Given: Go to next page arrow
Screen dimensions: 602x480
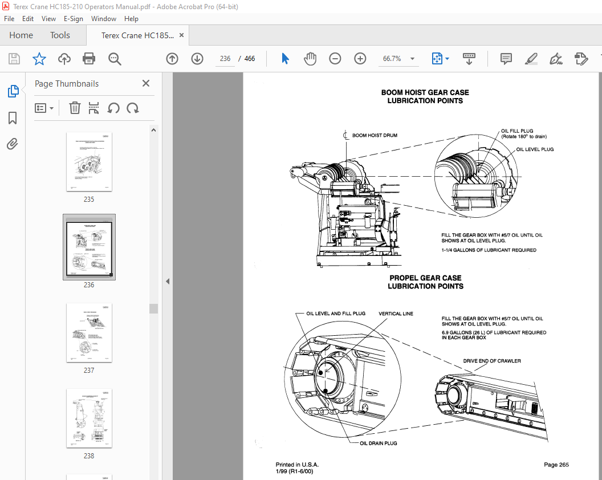Looking at the screenshot, I should 197,59.
